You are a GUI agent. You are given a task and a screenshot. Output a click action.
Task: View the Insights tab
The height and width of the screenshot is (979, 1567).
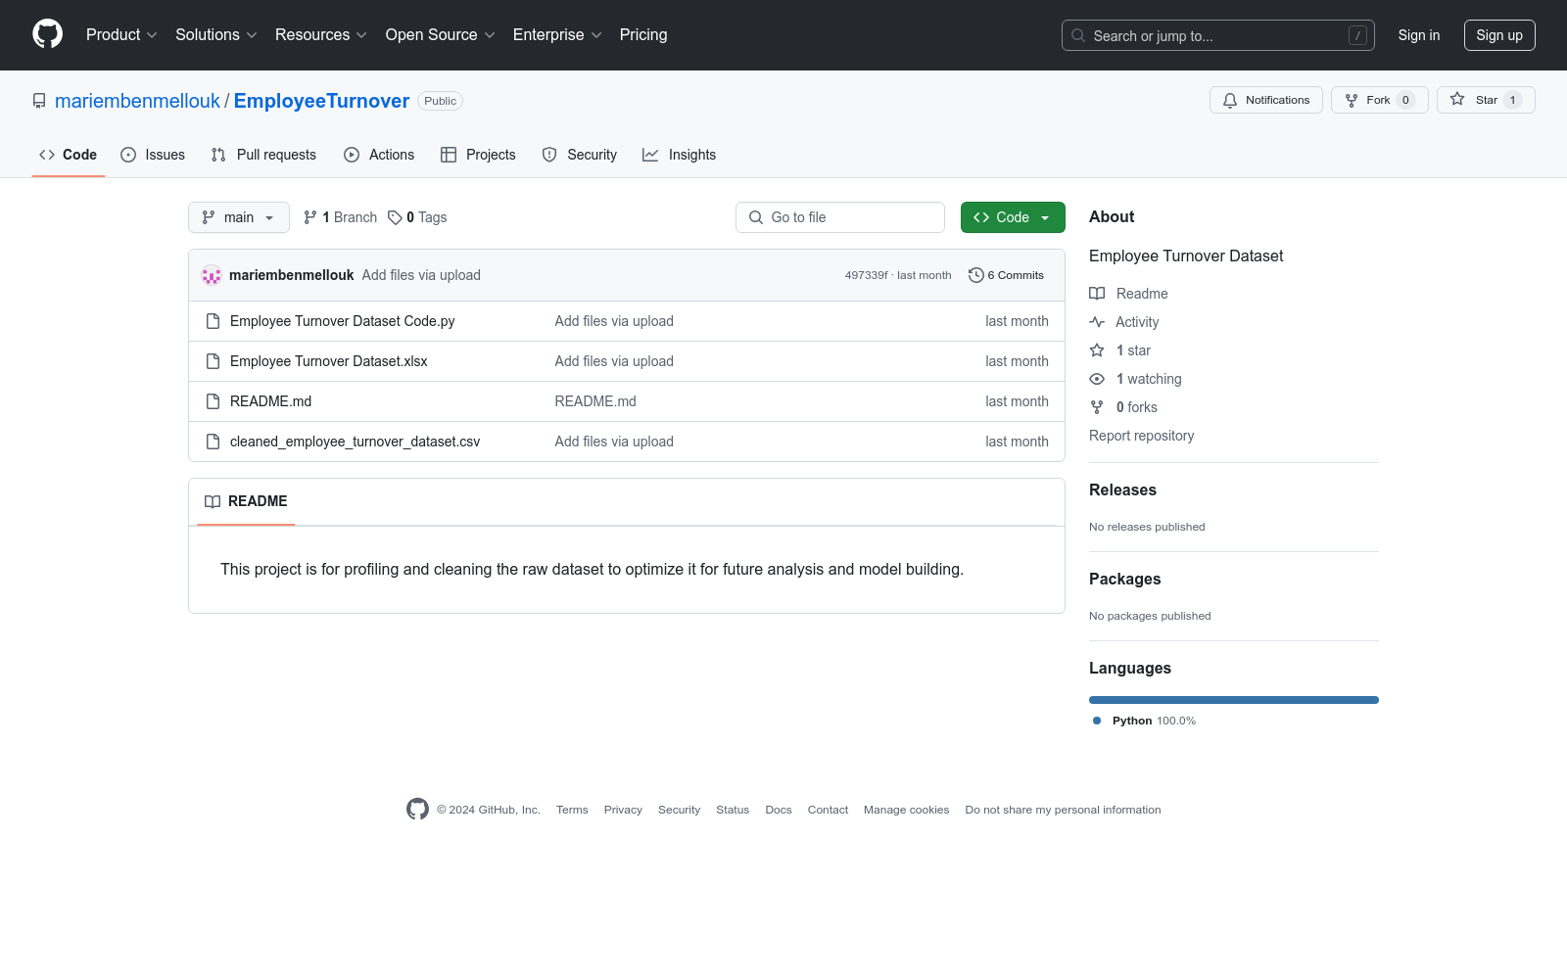pyautogui.click(x=680, y=155)
